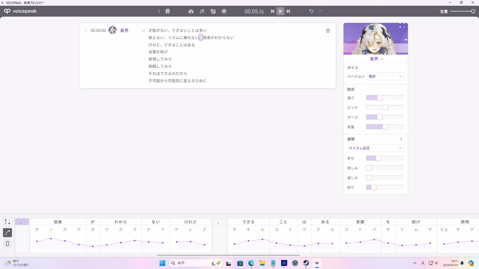Adjust the 幸せ emotion slider
479x269 pixels.
385,158
